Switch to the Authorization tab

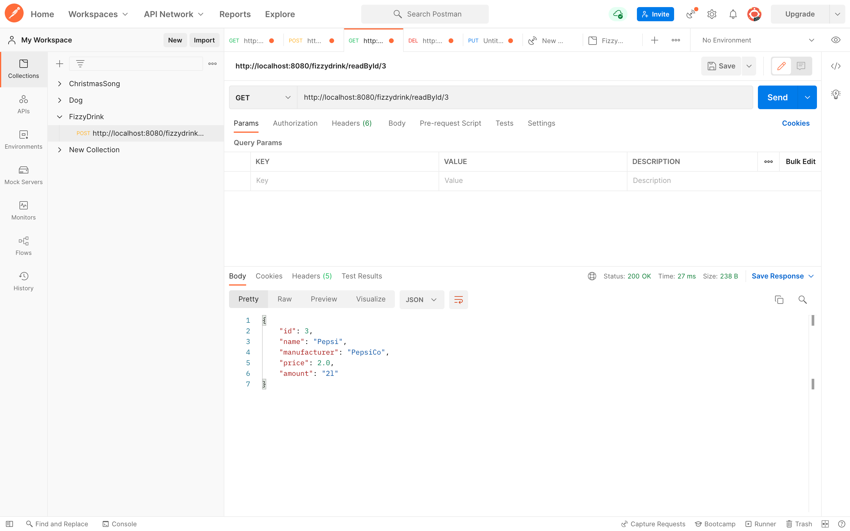[x=295, y=123]
